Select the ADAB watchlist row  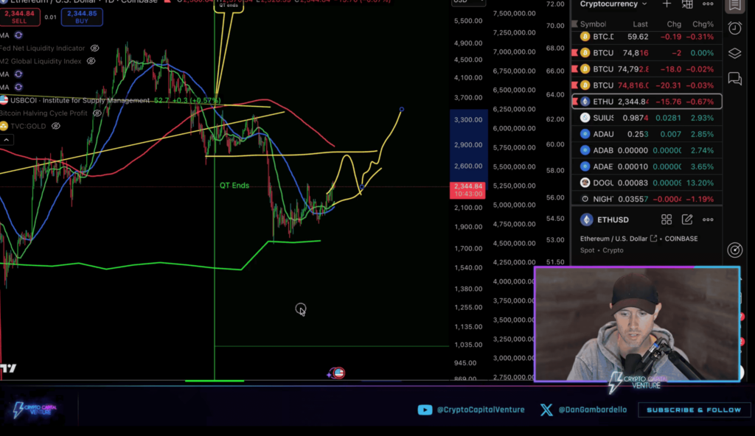point(647,151)
